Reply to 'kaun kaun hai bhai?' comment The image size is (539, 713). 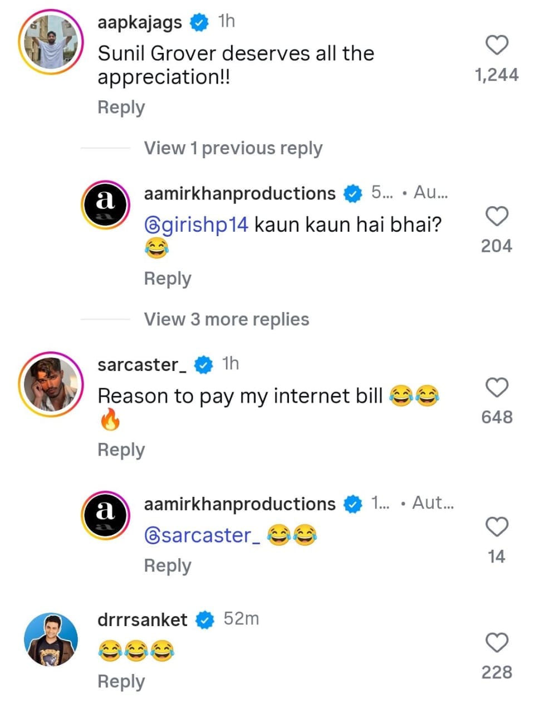(168, 278)
